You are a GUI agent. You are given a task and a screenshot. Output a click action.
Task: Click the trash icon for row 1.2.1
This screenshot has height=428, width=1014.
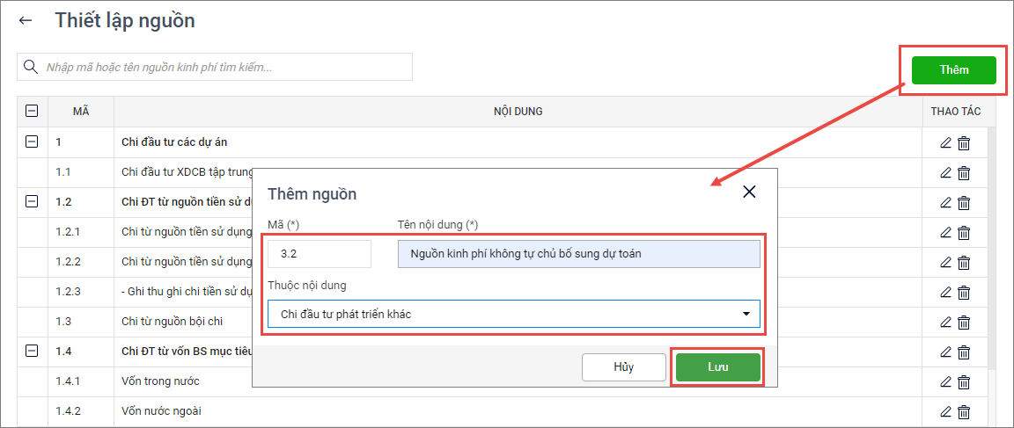pos(964,233)
